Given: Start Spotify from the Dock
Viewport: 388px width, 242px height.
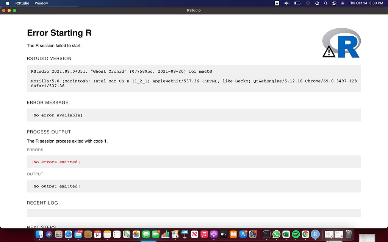Looking at the screenshot, I should (296, 234).
